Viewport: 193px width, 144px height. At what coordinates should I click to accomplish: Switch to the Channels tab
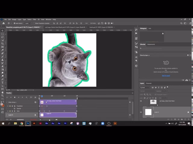(x=149, y=83)
